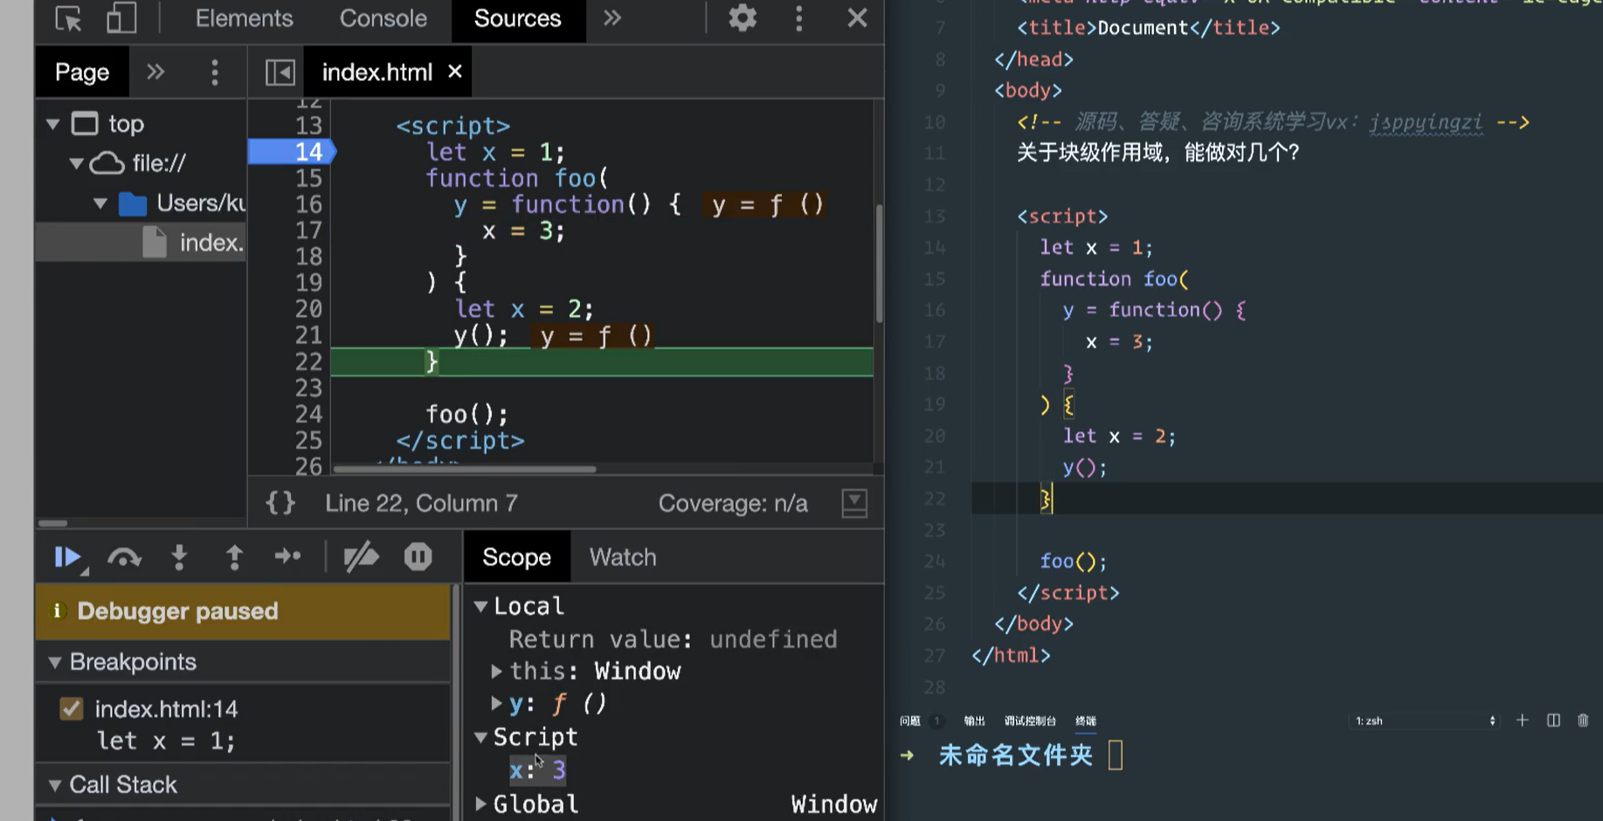The height and width of the screenshot is (821, 1603).
Task: Uncheck the index.html:14 breakpoint checkbox
Action: 72,708
